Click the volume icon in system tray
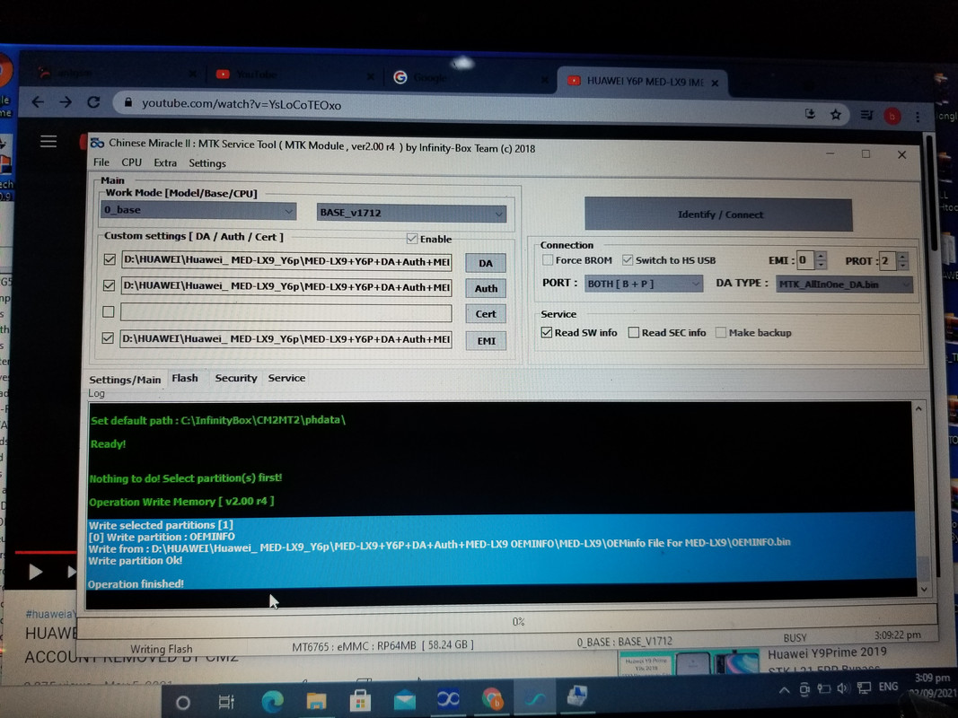This screenshot has width=958, height=718. tap(843, 688)
